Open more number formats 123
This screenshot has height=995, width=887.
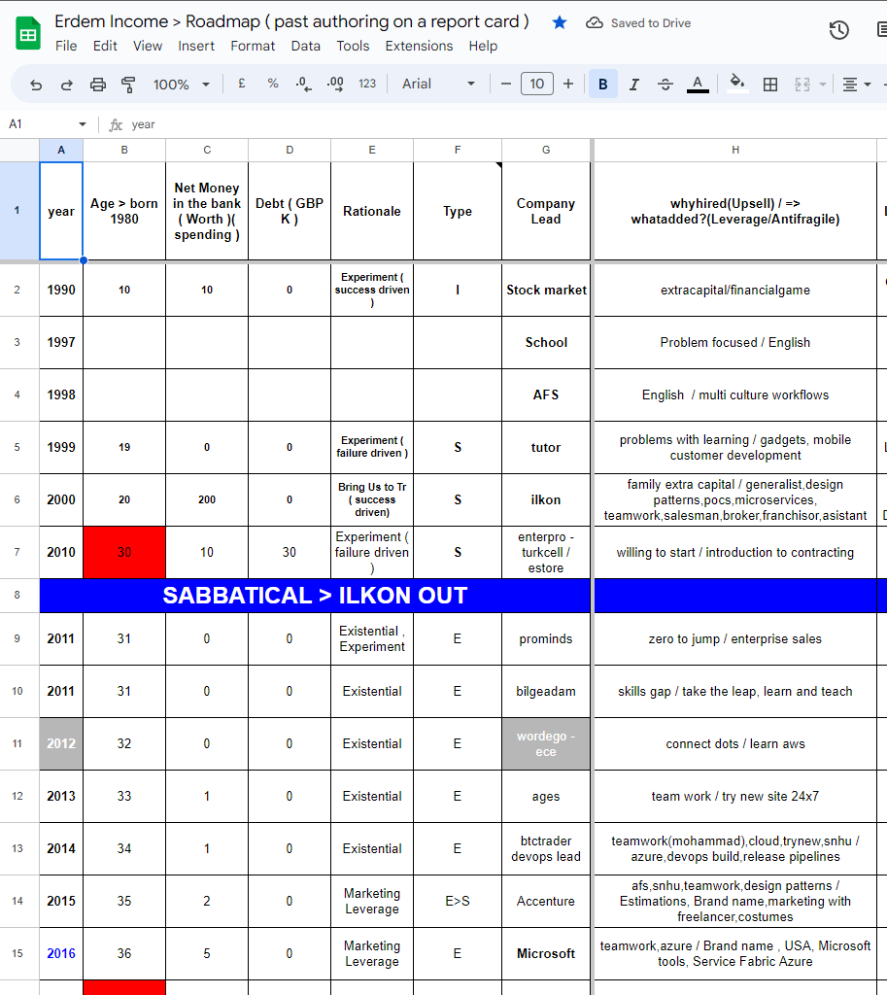tap(366, 84)
